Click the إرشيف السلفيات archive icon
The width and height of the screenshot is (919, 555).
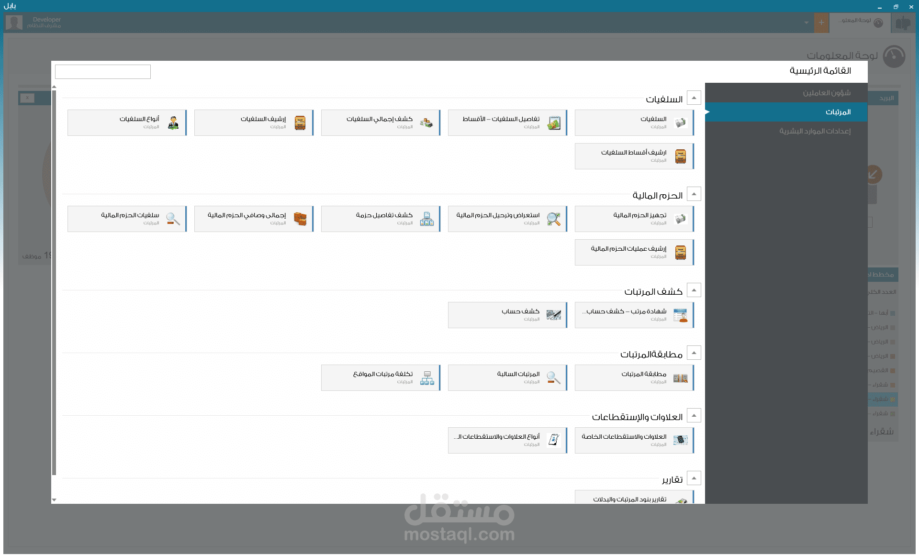300,123
